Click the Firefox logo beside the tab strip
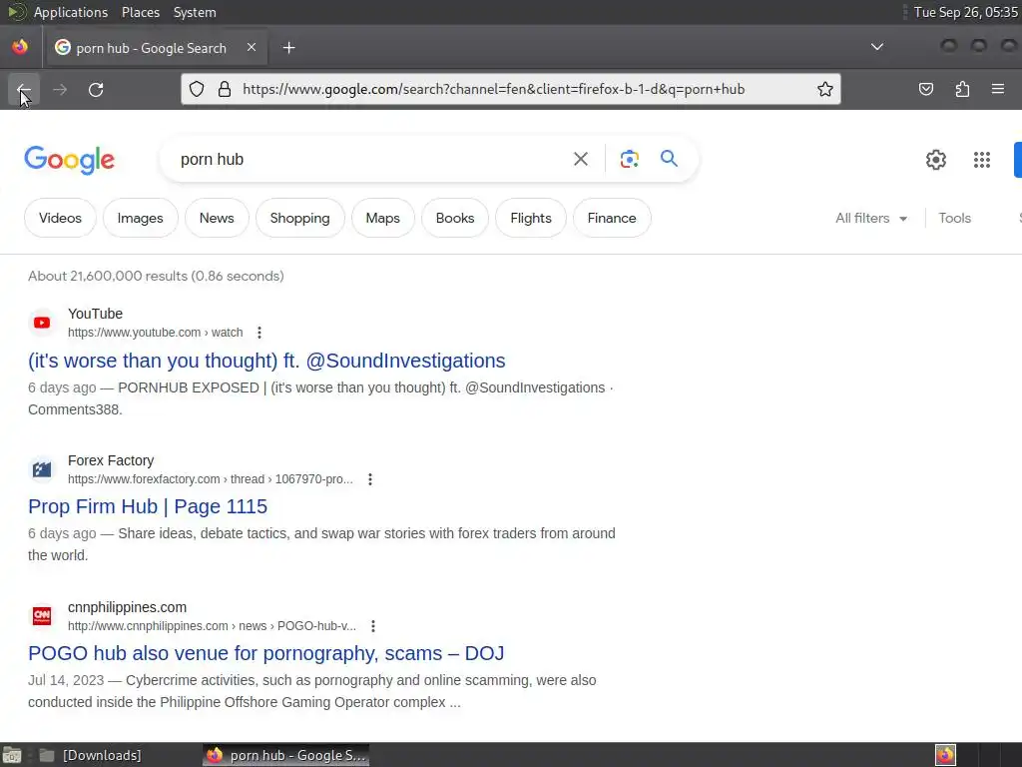Screen dimensions: 1022x767 (20, 47)
